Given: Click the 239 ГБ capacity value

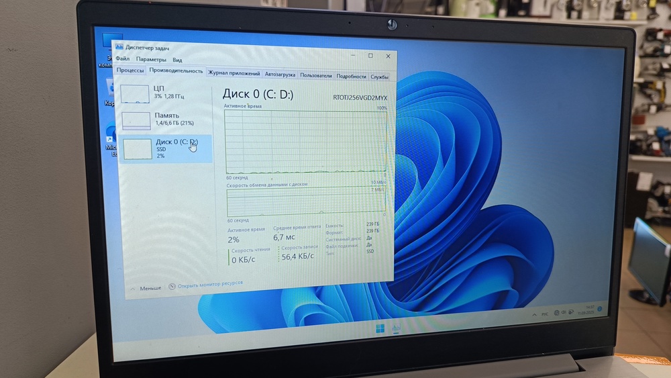Looking at the screenshot, I should click(x=372, y=224).
